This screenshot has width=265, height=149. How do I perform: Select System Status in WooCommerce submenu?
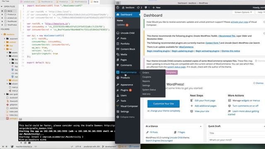pyautogui.click(x=149, y=90)
